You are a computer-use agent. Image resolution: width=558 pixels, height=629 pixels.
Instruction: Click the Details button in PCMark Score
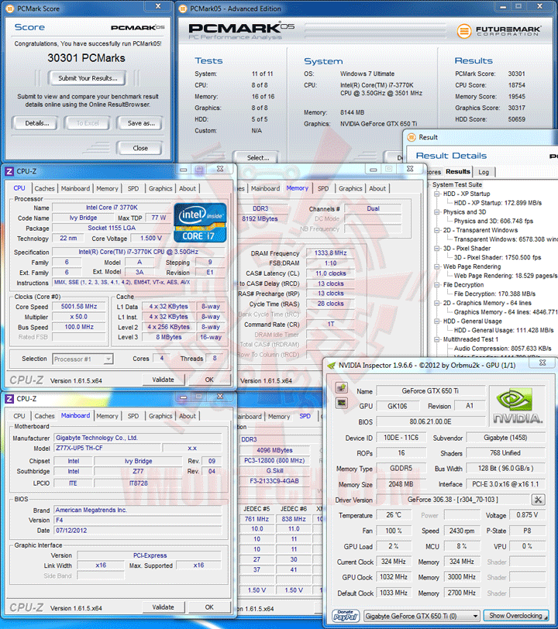[x=36, y=123]
